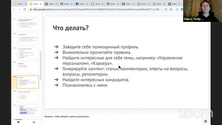Close the 'Карь' tab
The height and width of the screenshot is (125, 222).
coord(164,4)
